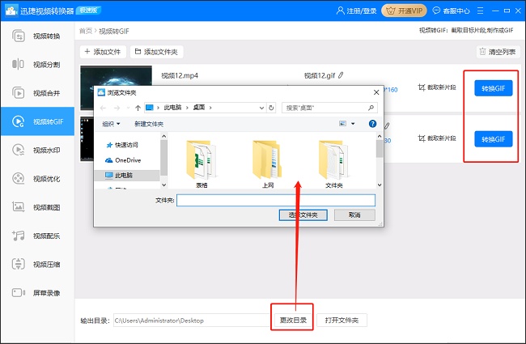Click the 首页 breadcrumb link

(85, 31)
